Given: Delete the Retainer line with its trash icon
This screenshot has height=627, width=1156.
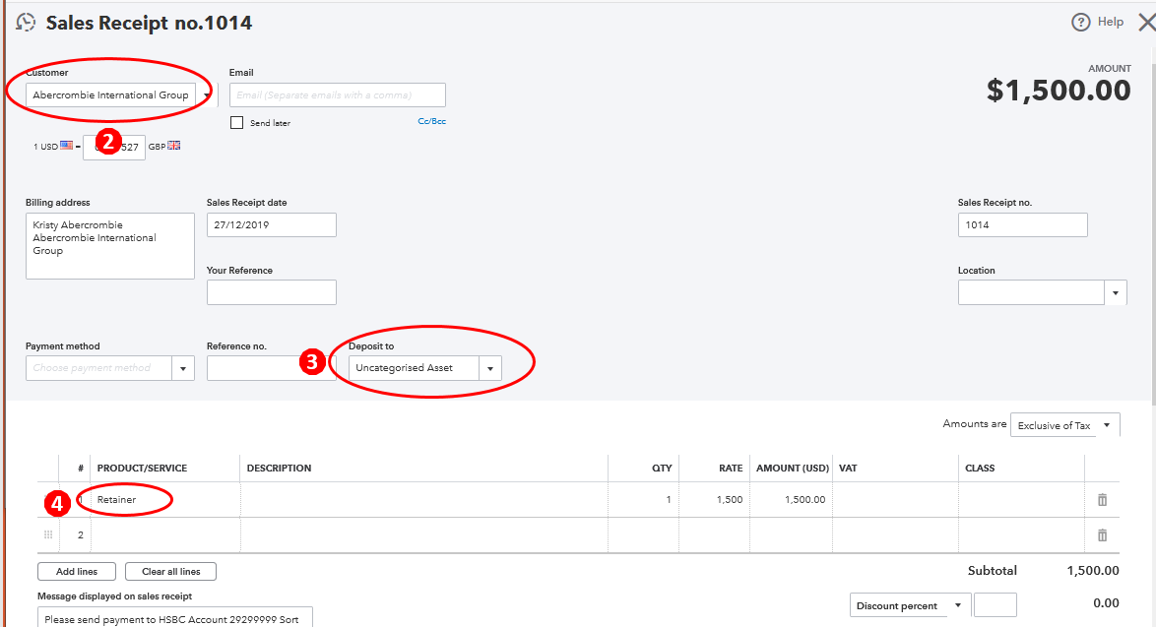Looking at the screenshot, I should click(x=1102, y=499).
